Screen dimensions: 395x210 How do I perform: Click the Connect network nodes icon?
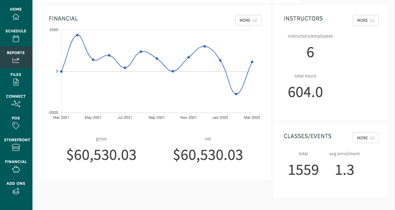tap(16, 104)
